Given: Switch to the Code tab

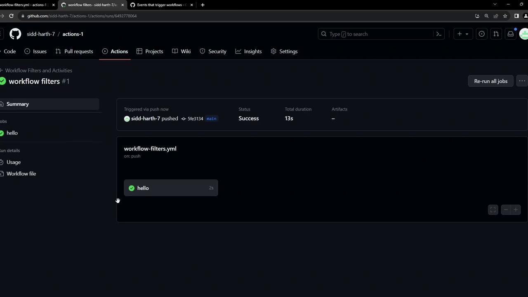Looking at the screenshot, I should tap(8, 51).
